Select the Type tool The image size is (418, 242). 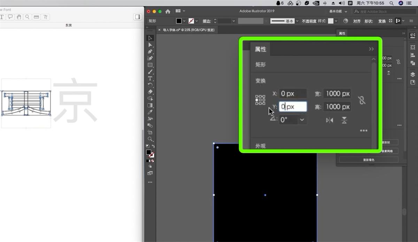[x=150, y=79]
